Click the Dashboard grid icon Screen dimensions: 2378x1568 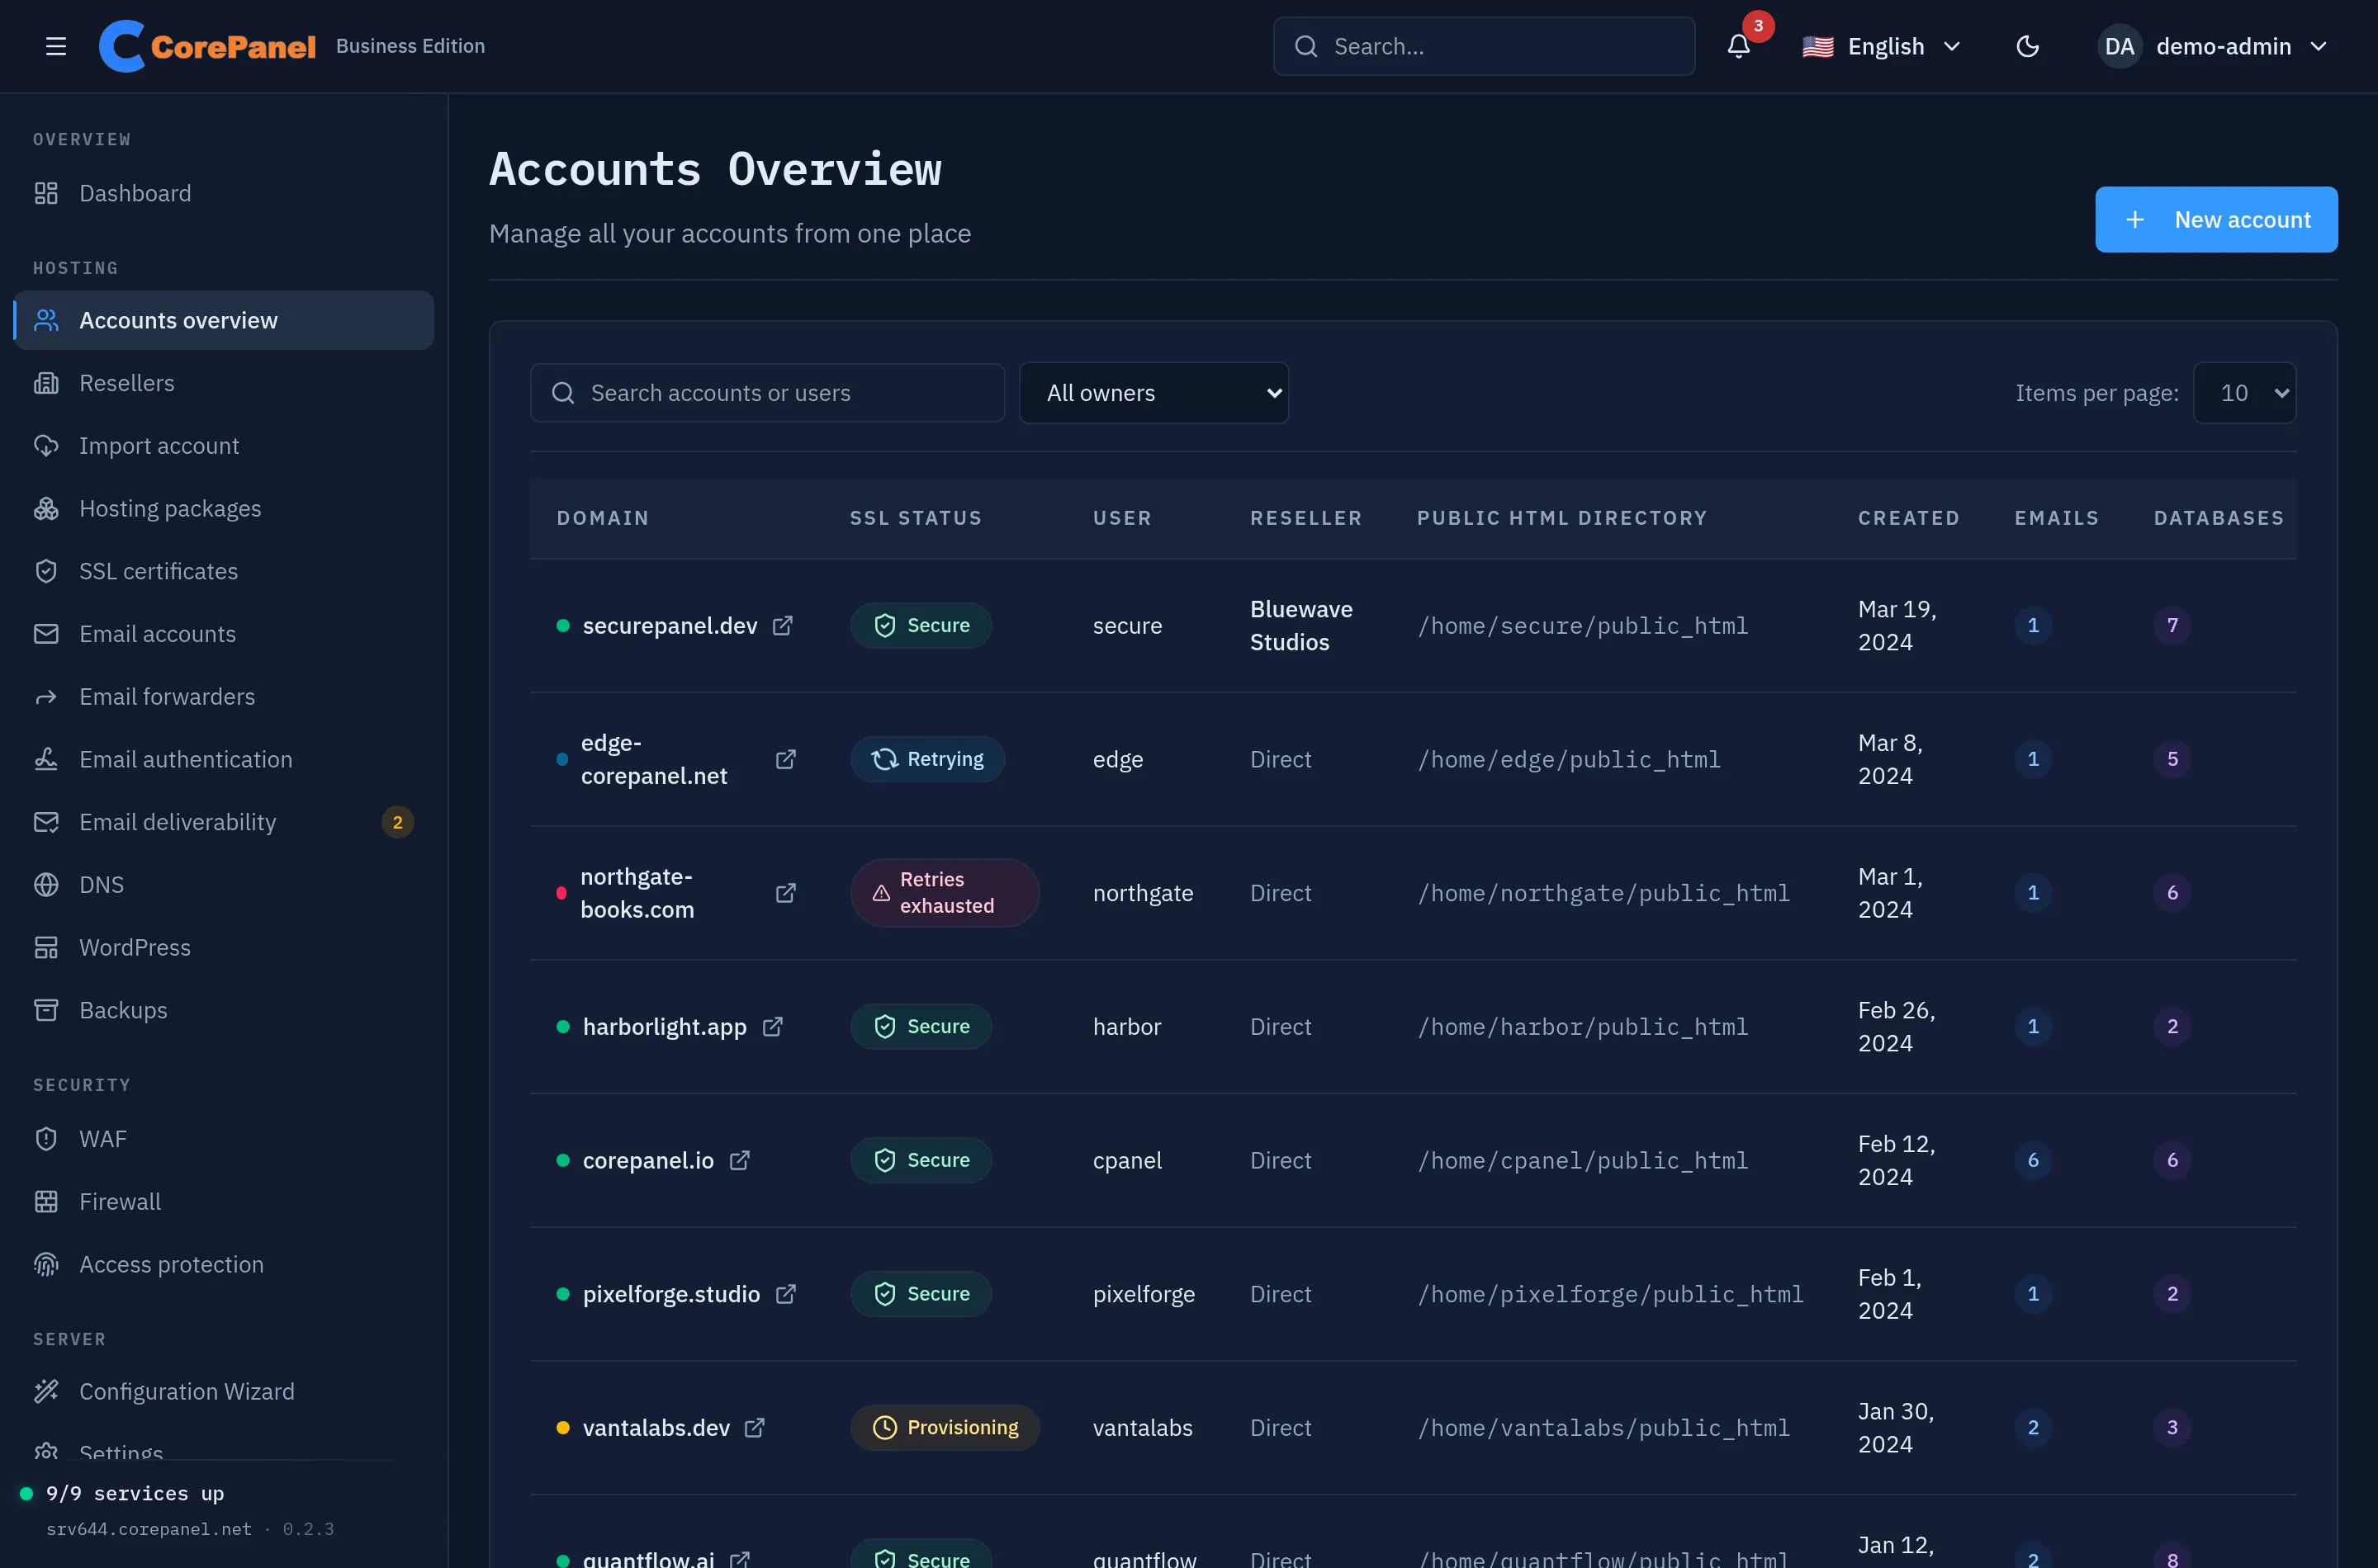[x=46, y=193]
